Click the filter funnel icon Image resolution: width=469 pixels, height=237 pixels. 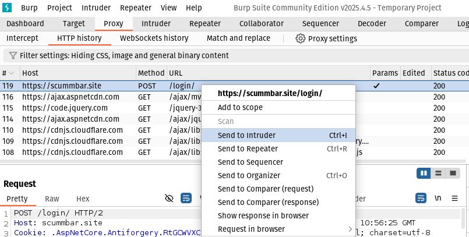pos(13,55)
